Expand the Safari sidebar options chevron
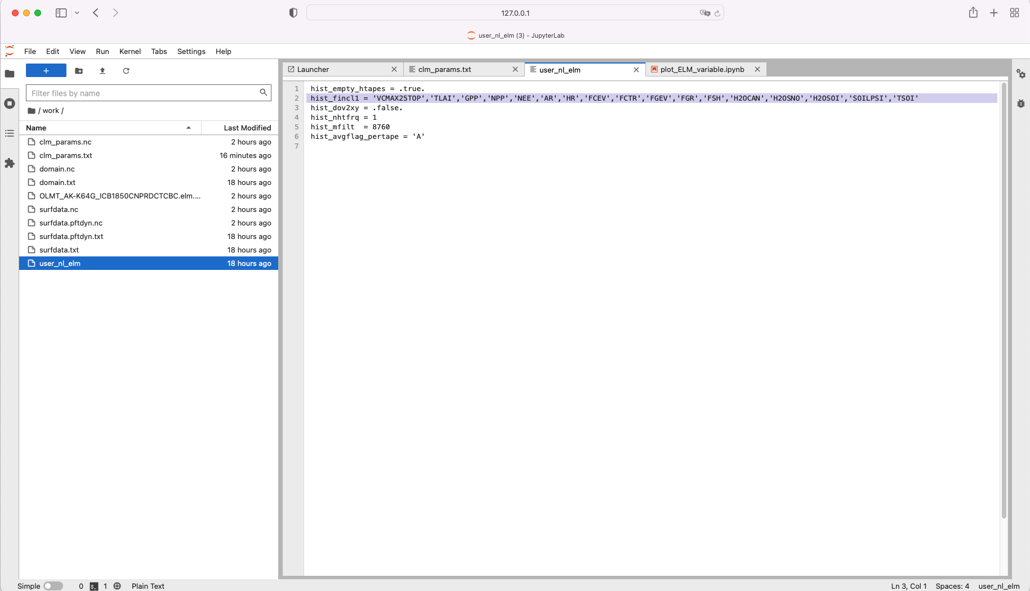The image size is (1030, 591). click(x=77, y=12)
